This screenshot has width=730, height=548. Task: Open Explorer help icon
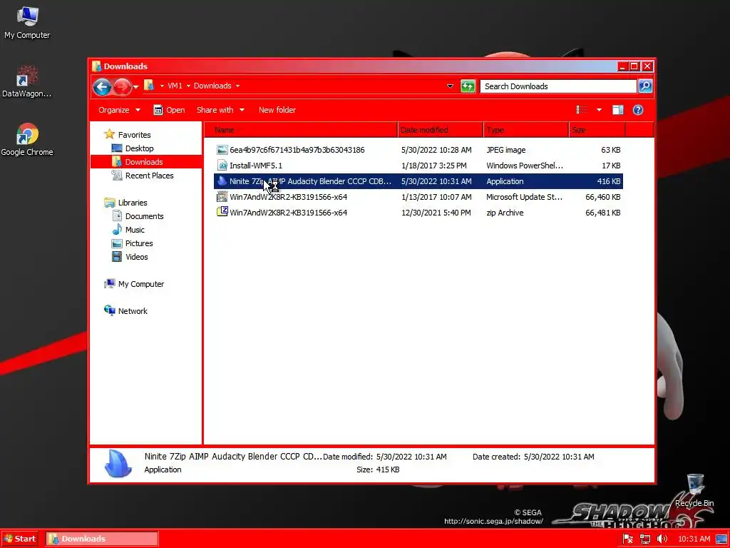pos(638,110)
